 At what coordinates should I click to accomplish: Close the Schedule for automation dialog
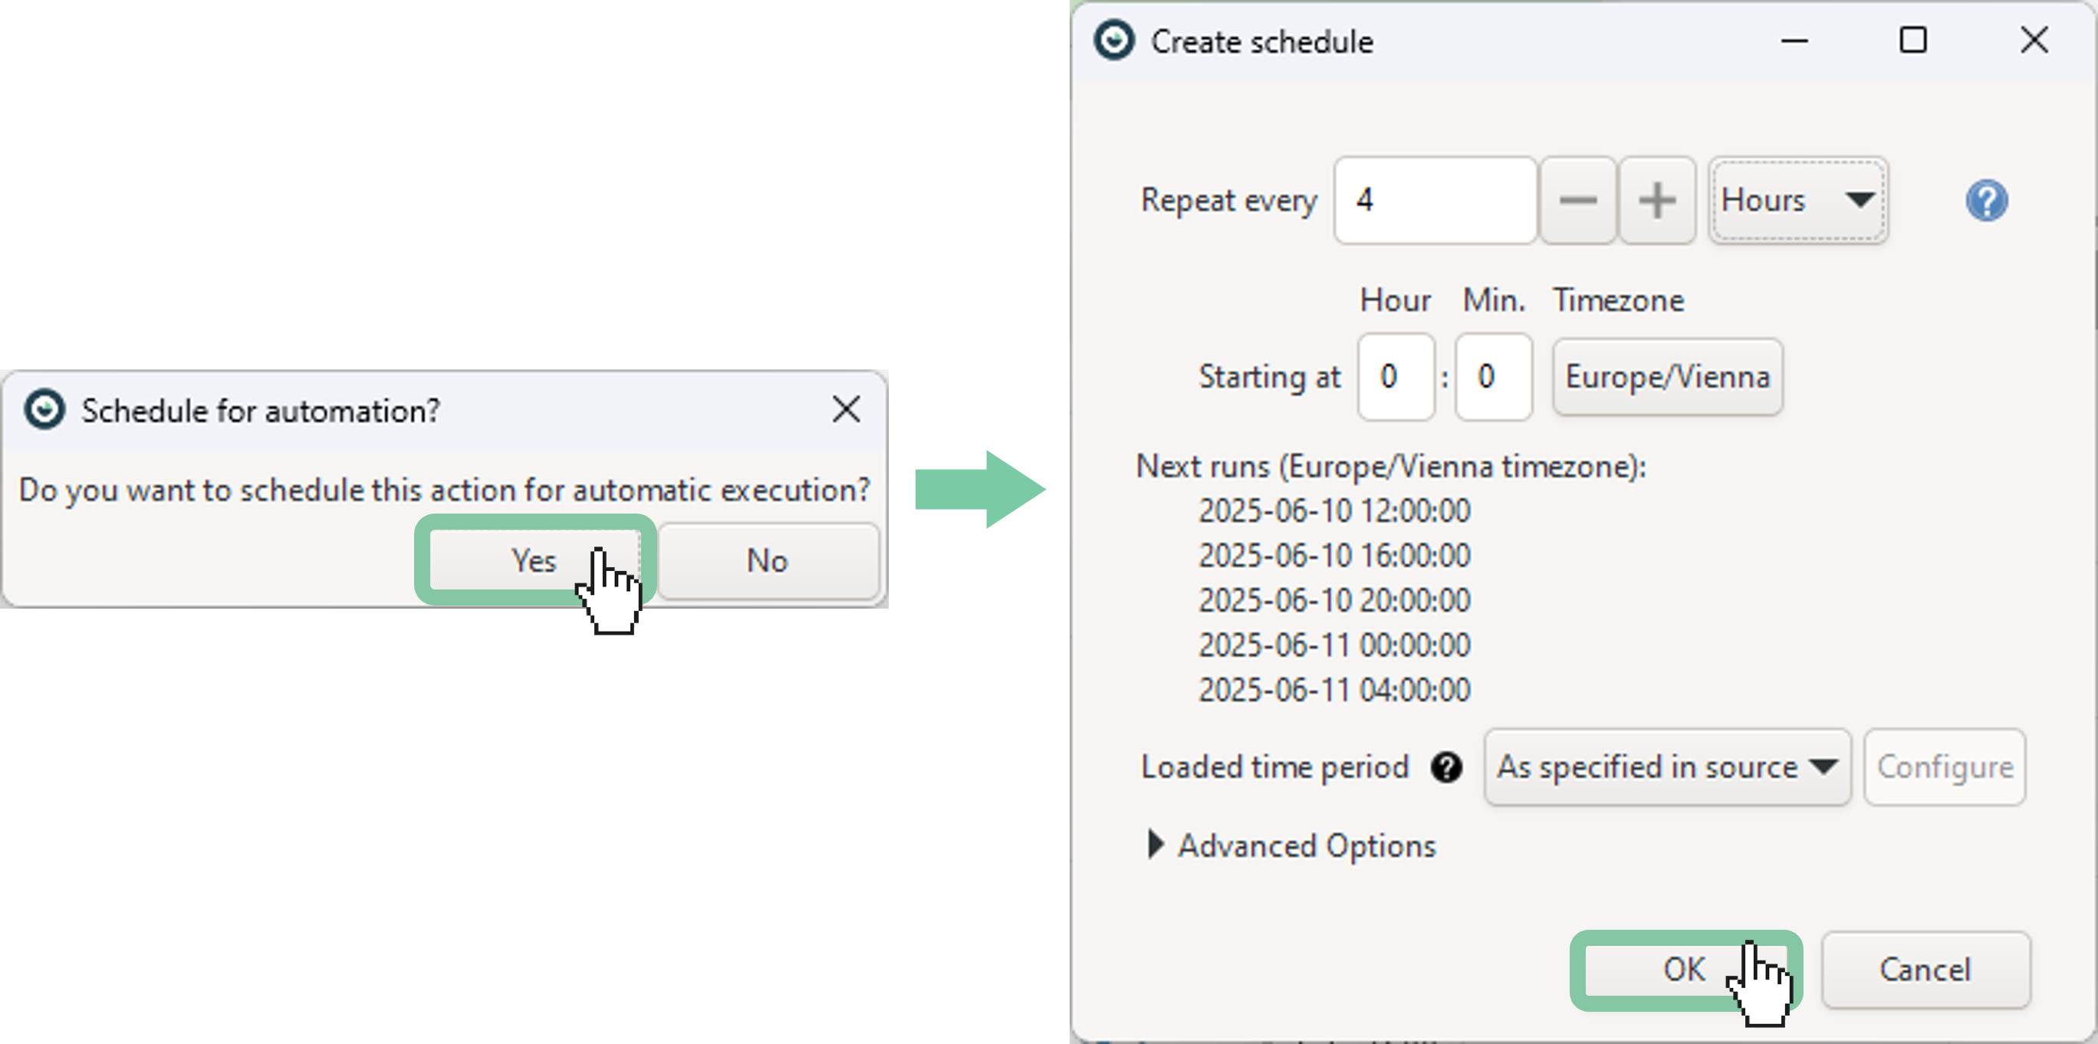(847, 409)
